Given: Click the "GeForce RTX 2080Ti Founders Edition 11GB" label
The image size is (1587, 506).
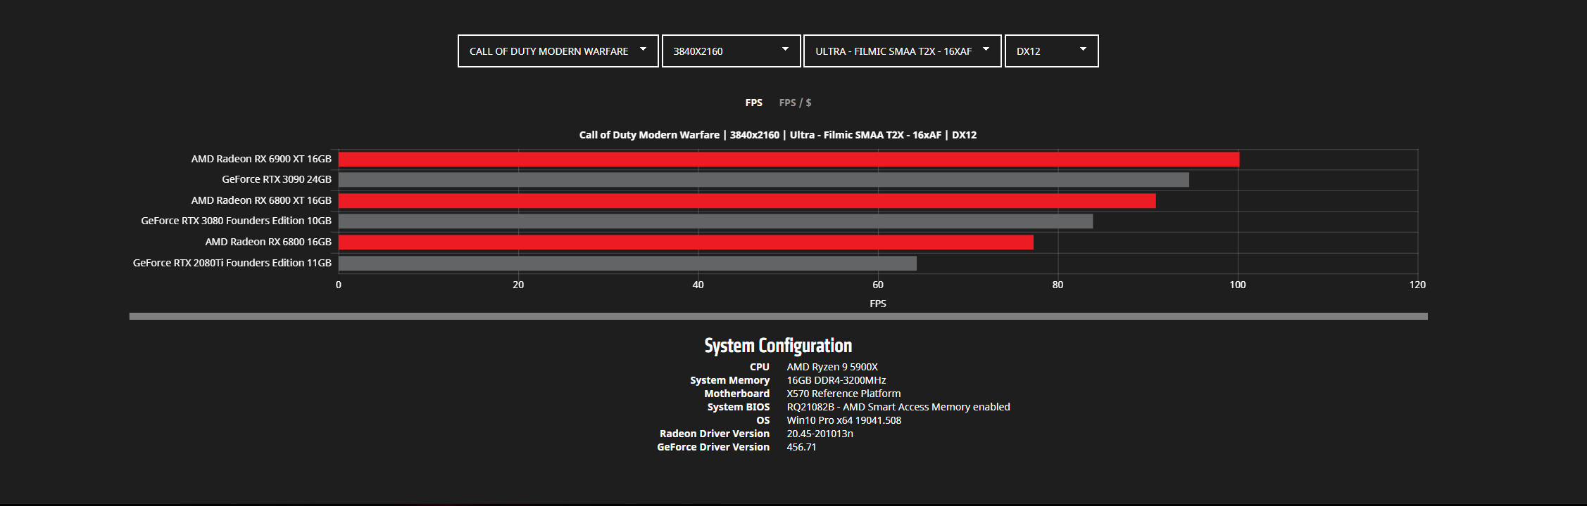Looking at the screenshot, I should [x=232, y=263].
